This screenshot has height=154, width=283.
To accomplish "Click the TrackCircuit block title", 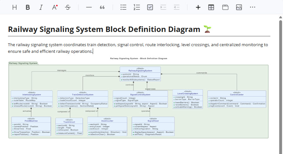I will pyautogui.click(x=69, y=122).
